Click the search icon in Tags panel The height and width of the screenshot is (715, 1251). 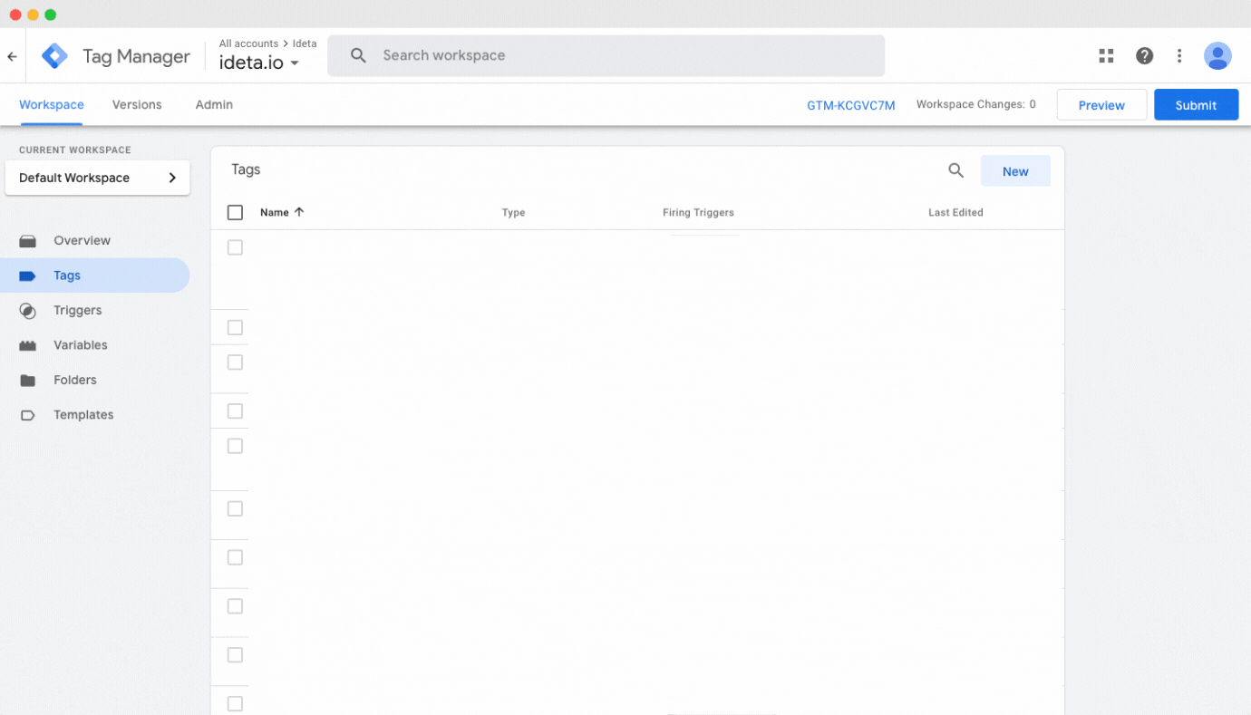pyautogui.click(x=955, y=170)
